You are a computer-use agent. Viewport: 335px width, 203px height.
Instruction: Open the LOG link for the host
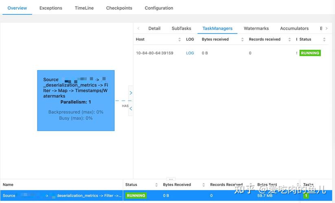click(x=190, y=53)
